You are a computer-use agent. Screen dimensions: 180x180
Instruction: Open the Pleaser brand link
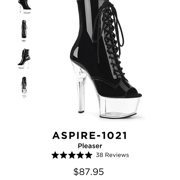(90, 146)
